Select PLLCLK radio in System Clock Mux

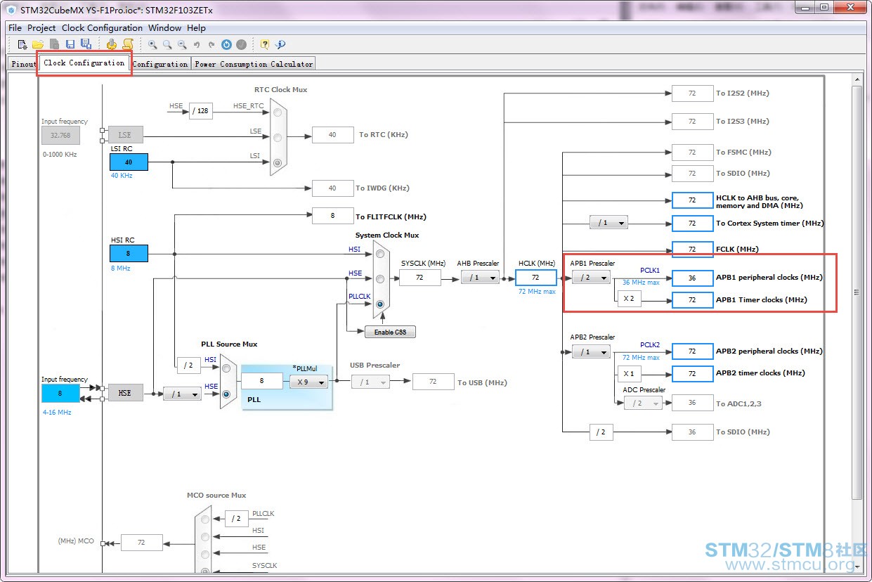point(380,304)
